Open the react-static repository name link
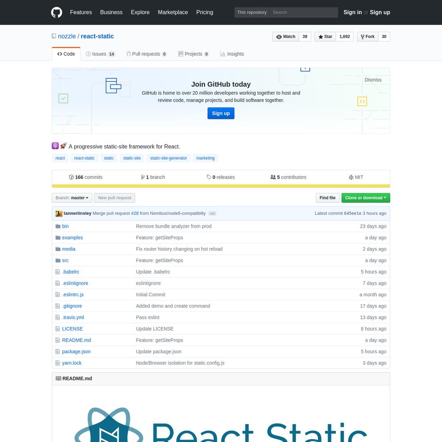 click(97, 36)
